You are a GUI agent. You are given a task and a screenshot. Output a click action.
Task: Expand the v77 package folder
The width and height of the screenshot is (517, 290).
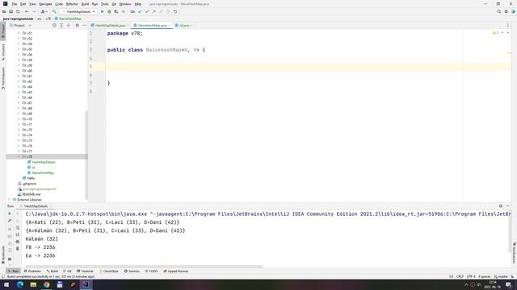click(x=19, y=151)
